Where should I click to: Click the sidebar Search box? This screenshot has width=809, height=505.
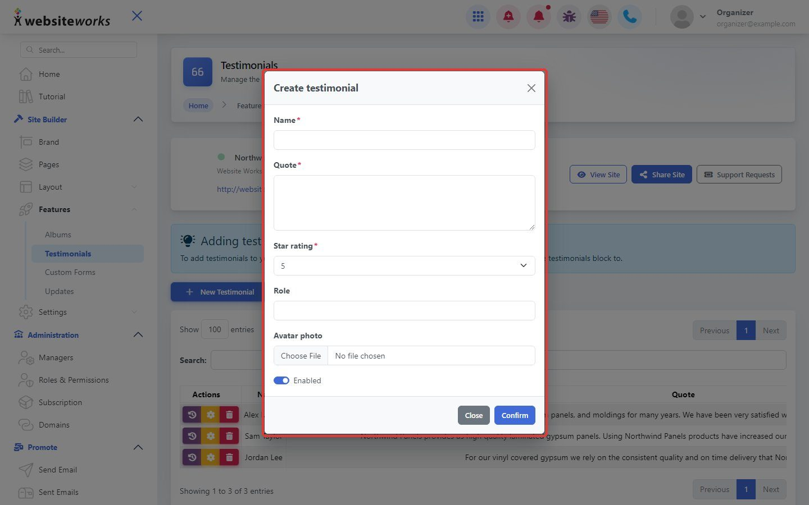(79, 49)
